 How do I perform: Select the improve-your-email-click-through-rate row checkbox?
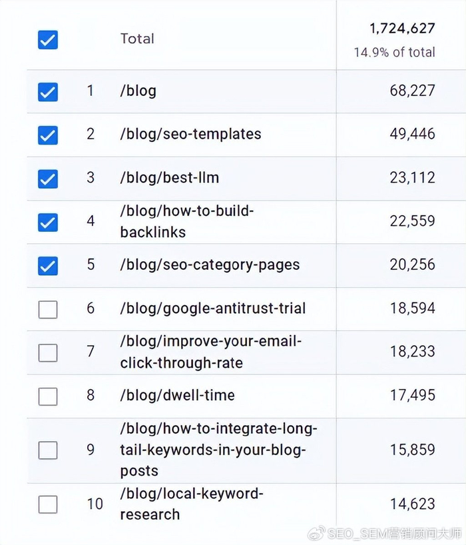tap(48, 352)
